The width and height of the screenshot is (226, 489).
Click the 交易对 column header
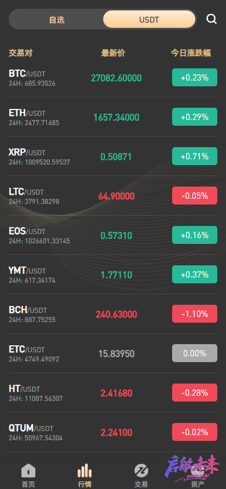tap(21, 53)
